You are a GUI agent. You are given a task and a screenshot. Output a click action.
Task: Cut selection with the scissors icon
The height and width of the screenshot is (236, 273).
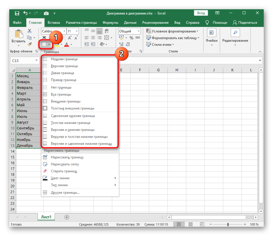[29, 31]
